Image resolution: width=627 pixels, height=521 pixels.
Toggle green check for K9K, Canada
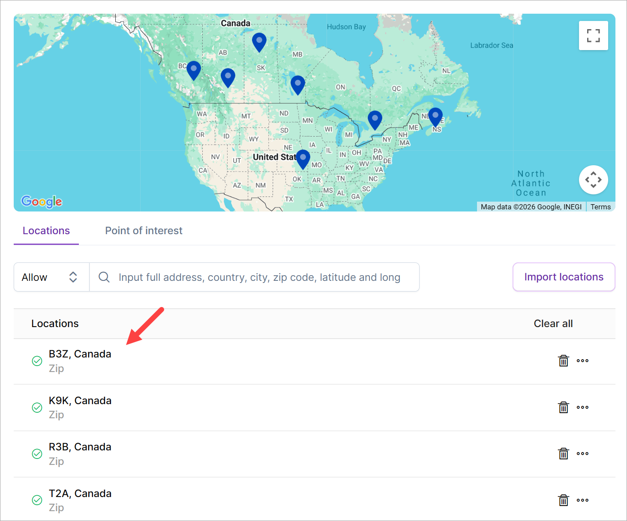click(37, 408)
